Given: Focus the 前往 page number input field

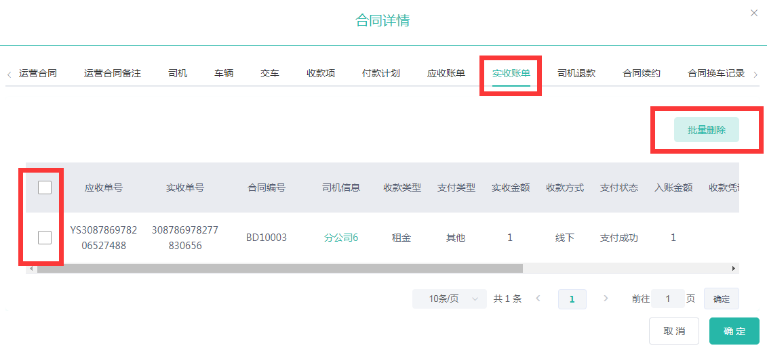Looking at the screenshot, I should point(667,299).
